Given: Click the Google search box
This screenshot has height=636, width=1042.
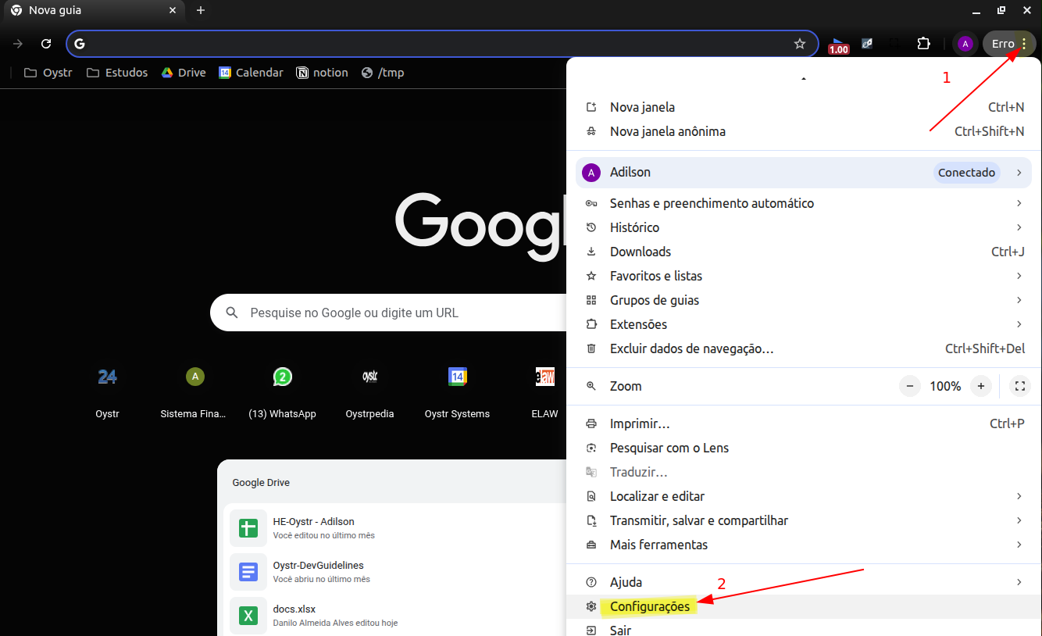Looking at the screenshot, I should point(388,313).
